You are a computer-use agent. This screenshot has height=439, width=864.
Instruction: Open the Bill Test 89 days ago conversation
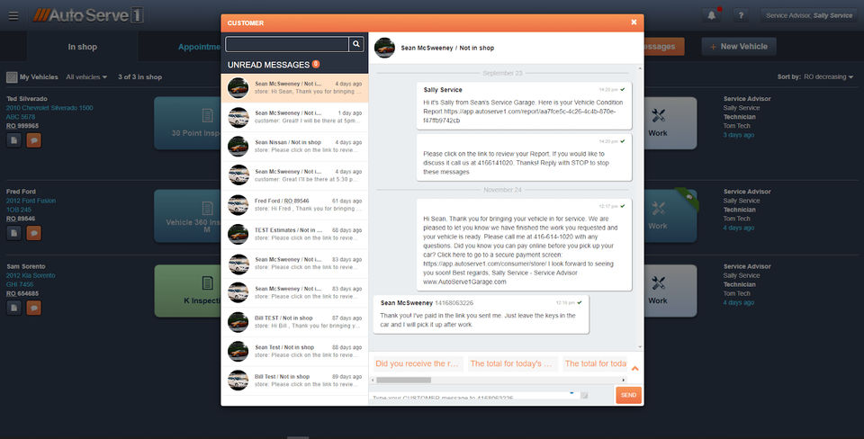(295, 380)
